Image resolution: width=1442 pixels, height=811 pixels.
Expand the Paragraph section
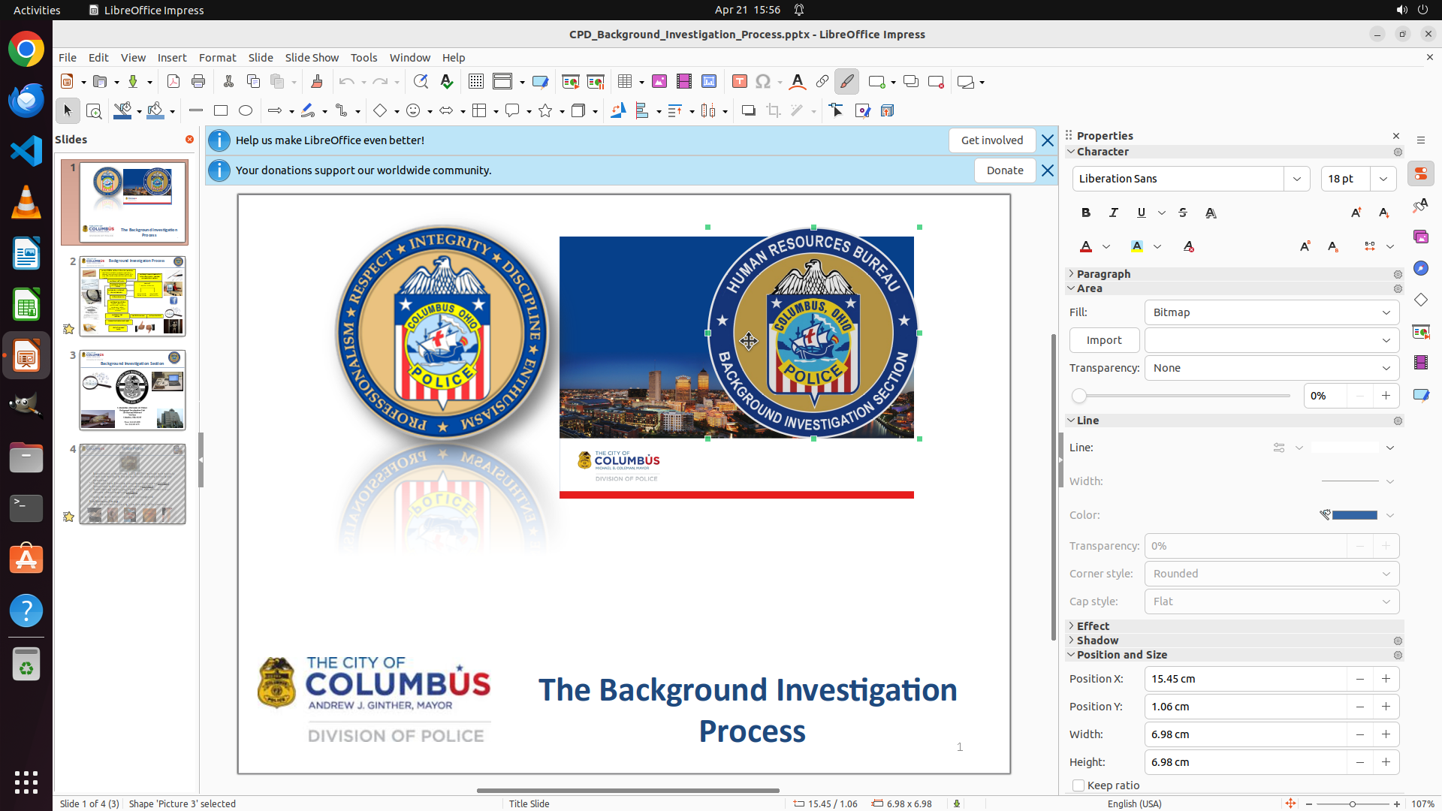click(x=1103, y=274)
